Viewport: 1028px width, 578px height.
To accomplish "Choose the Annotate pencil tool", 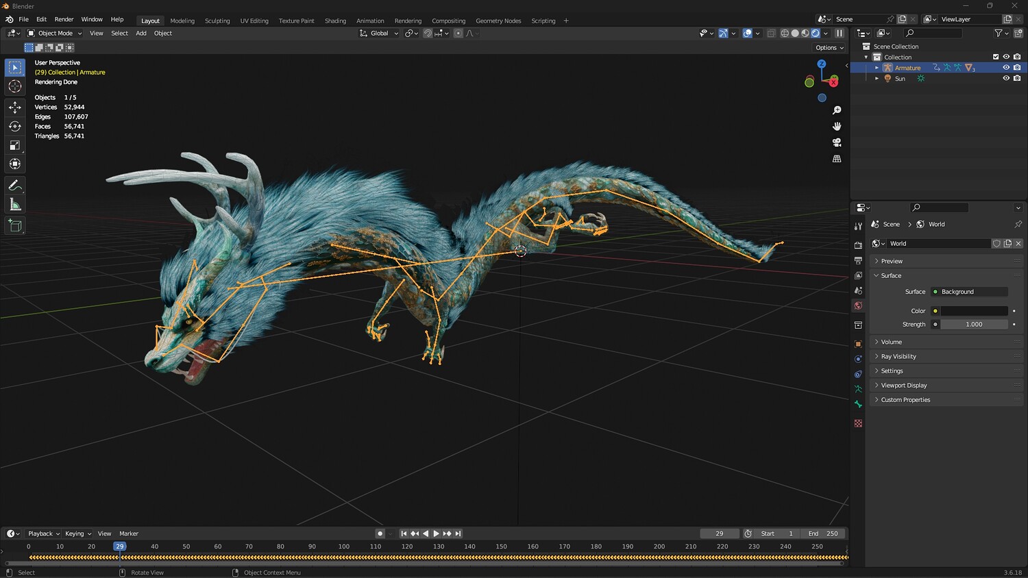I will 15,186.
